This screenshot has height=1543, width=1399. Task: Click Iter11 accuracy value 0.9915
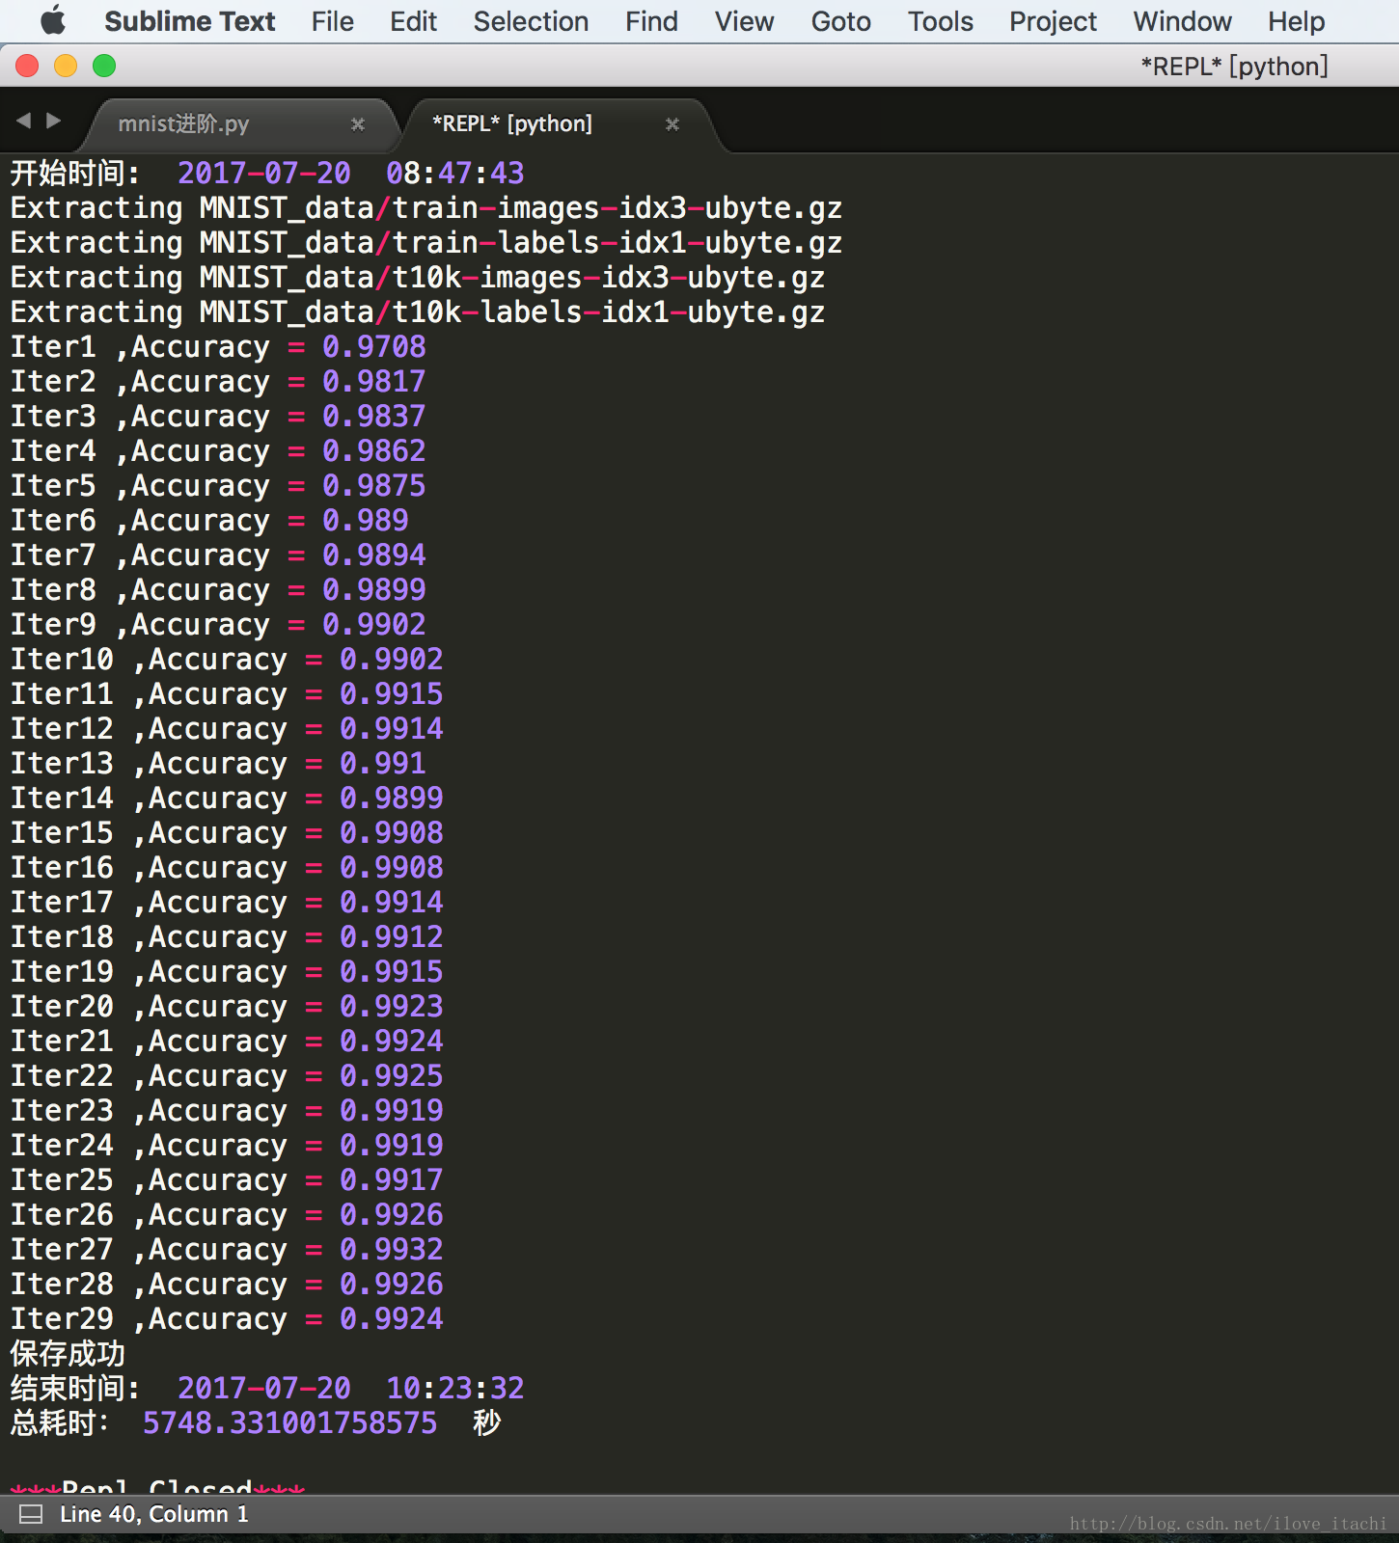tap(392, 694)
